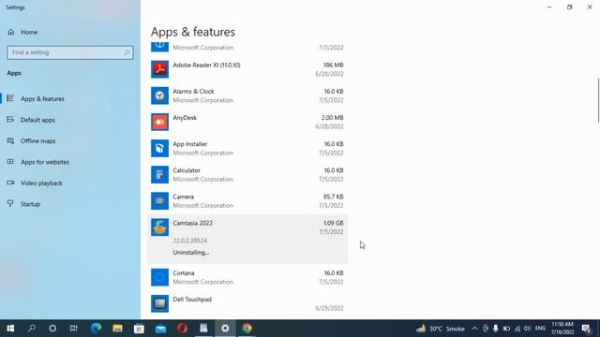Image resolution: width=600 pixels, height=337 pixels.
Task: Click the Camtasia 2022 app name
Action: pos(192,223)
